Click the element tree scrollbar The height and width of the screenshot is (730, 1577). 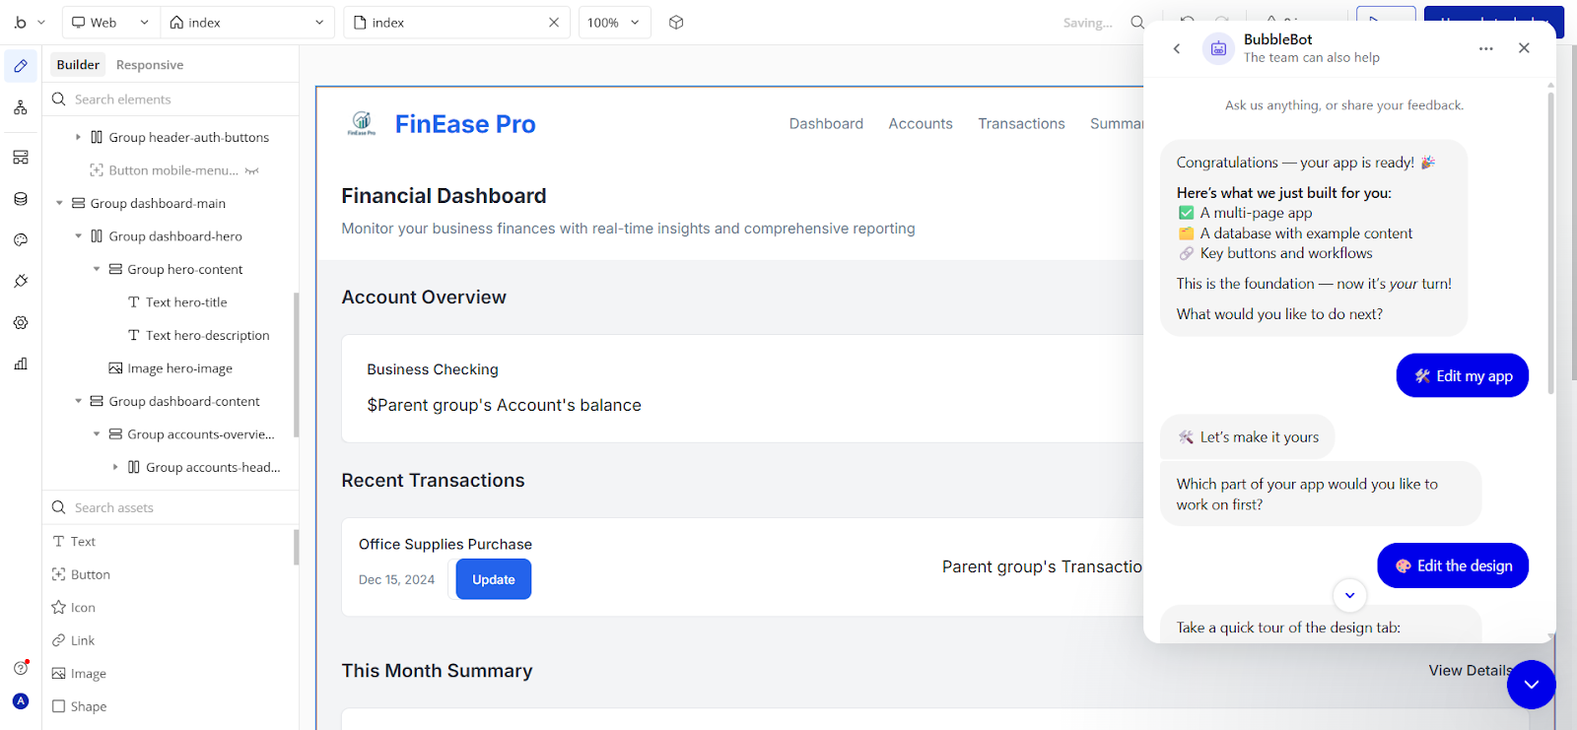tap(296, 365)
